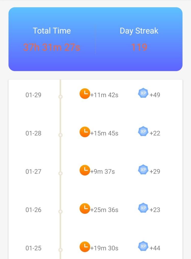Select the 01-28 timeline dot
This screenshot has width=191, height=259.
coord(60,135)
